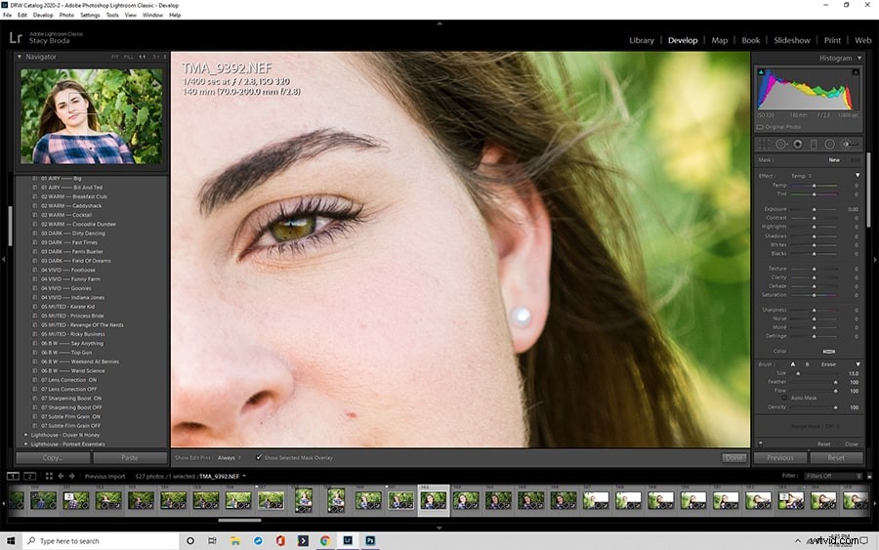This screenshot has width=879, height=550.
Task: Select the Crop Overlay tool icon
Action: point(764,145)
